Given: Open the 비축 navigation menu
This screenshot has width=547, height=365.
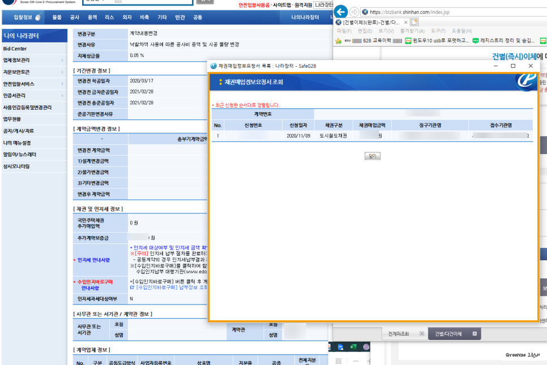Looking at the screenshot, I should tap(144, 18).
